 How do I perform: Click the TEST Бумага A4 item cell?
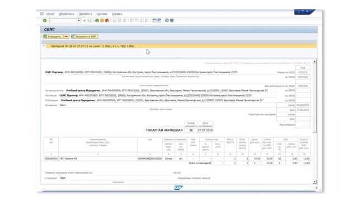point(98,159)
